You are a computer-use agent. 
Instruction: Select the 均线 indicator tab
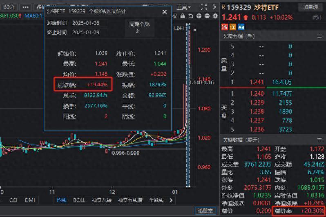[x=62, y=200]
